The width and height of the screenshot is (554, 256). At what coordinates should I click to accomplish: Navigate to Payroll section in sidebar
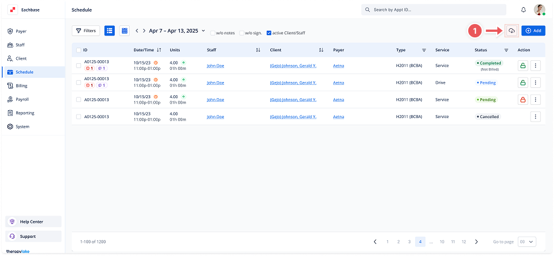click(22, 99)
